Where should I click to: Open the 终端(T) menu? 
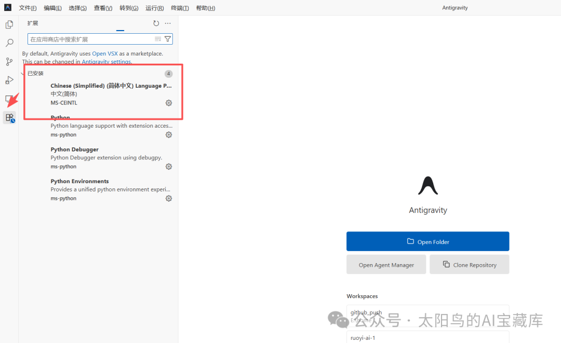tap(180, 8)
